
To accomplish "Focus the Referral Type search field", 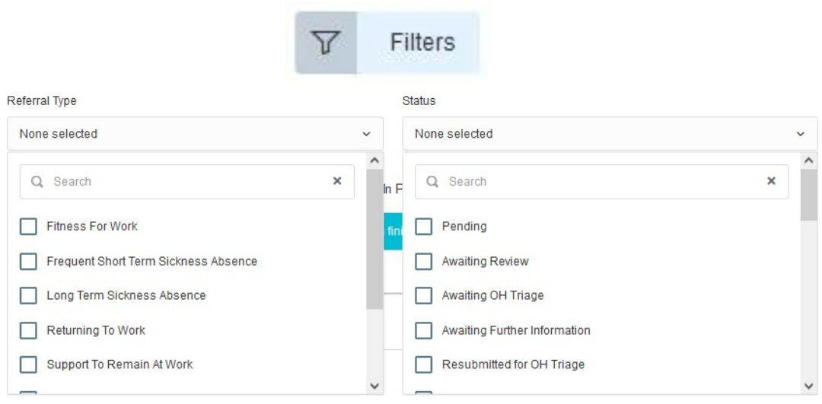I will coord(186,181).
